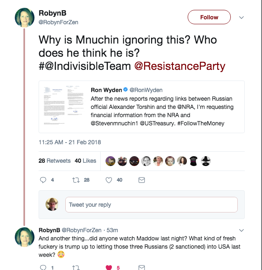View the 28 Retweets list

55,161
